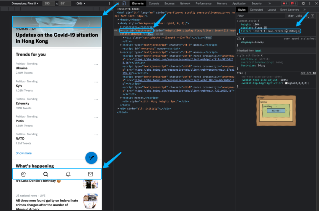Open DevTools customize three-dot menu
This screenshot has height=211, width=319.
pos(310,4)
